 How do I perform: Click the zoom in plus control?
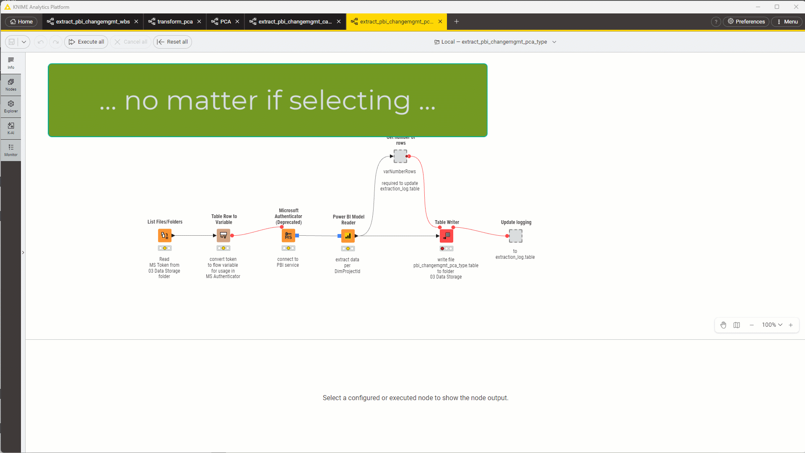[791, 325]
